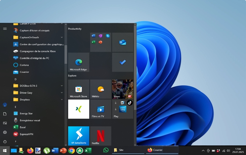
Task: Open the News live tile
Action: (123, 89)
